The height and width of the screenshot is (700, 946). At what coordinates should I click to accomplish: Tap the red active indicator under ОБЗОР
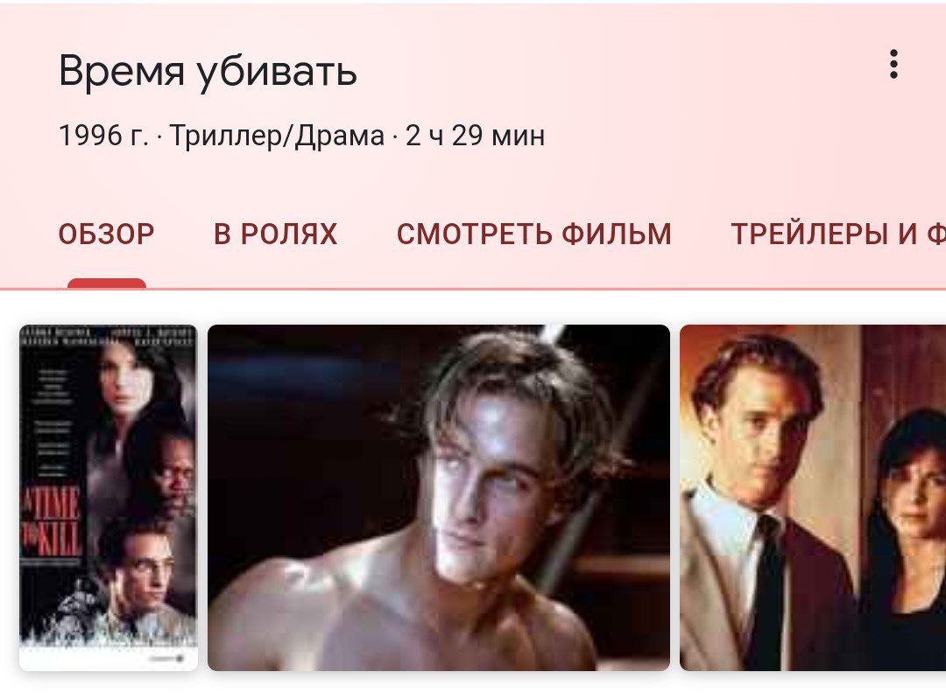(107, 283)
